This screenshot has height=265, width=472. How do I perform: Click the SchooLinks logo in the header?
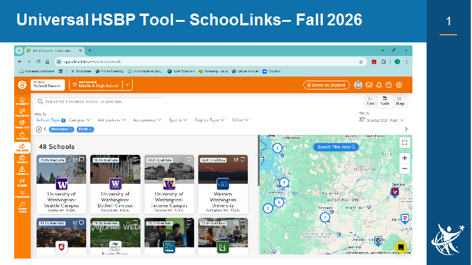[22, 85]
